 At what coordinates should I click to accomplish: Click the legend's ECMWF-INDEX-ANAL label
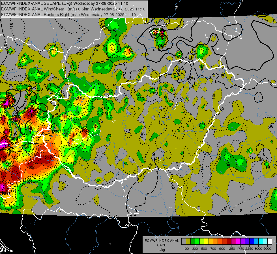pyautogui.click(x=162, y=241)
